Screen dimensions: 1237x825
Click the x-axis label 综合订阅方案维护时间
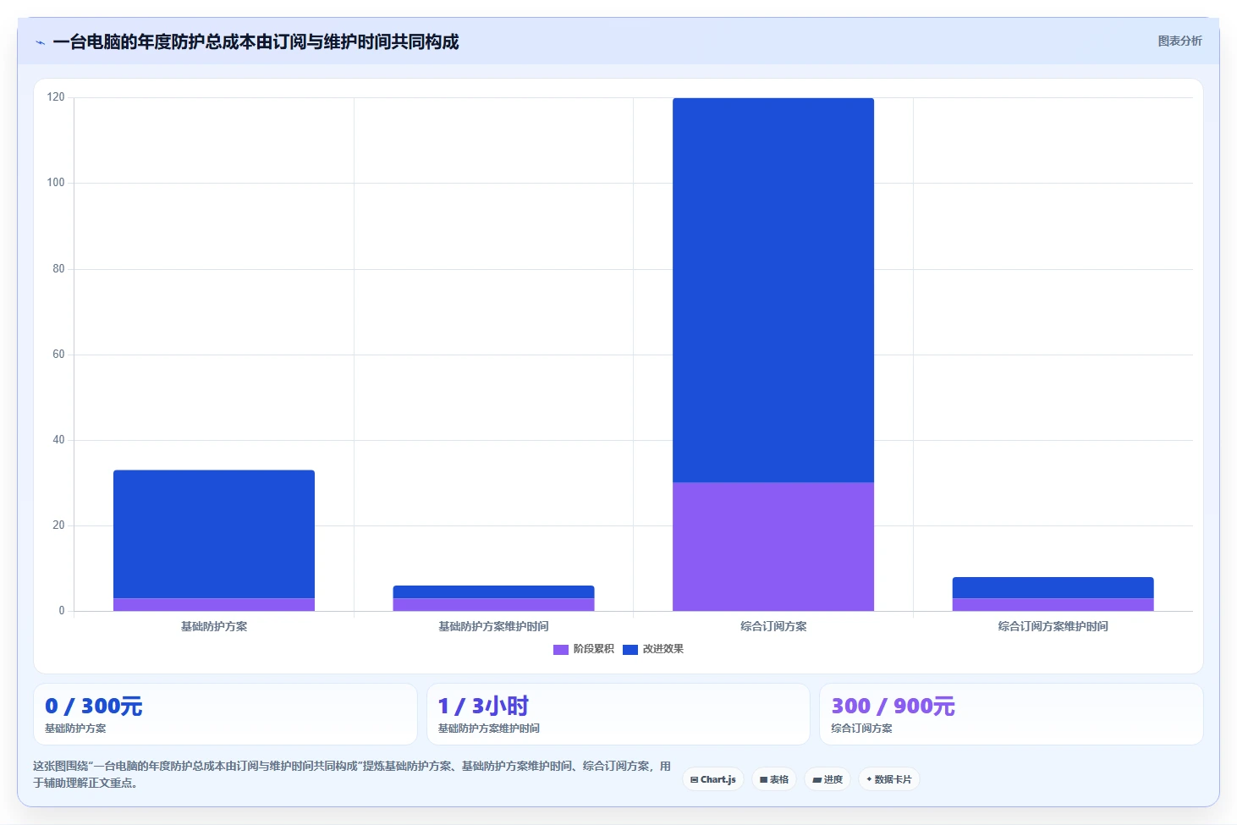(x=1053, y=626)
